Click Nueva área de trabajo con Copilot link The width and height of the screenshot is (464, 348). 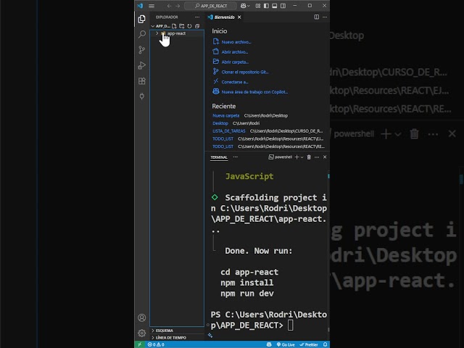[x=254, y=92]
